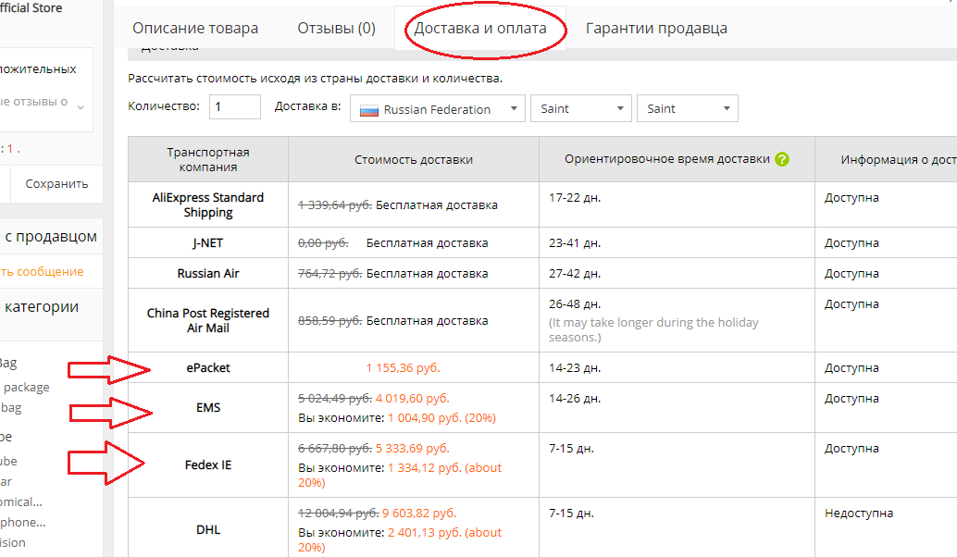This screenshot has height=557, width=957.
Task: Select the DHL shipping company
Action: [x=208, y=529]
